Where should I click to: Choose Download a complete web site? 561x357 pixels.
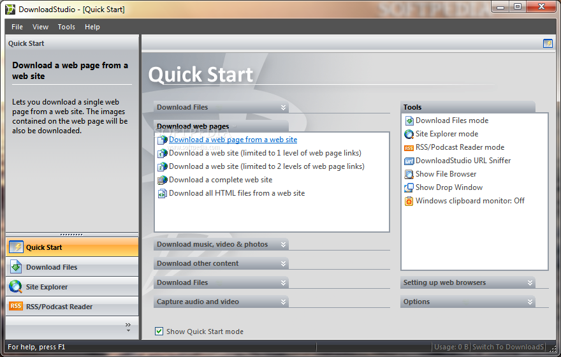click(221, 180)
